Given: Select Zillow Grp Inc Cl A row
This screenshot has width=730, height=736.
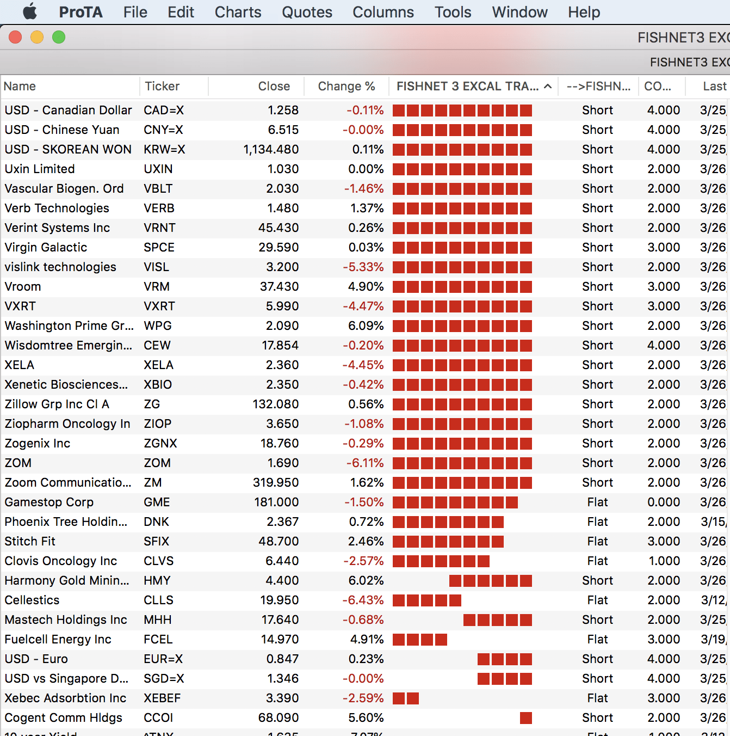Looking at the screenshot, I should pos(365,404).
